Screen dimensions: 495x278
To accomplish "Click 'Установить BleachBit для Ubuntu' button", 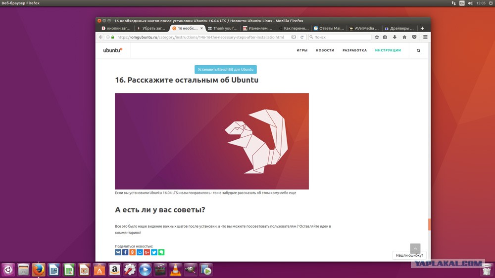I will (225, 69).
